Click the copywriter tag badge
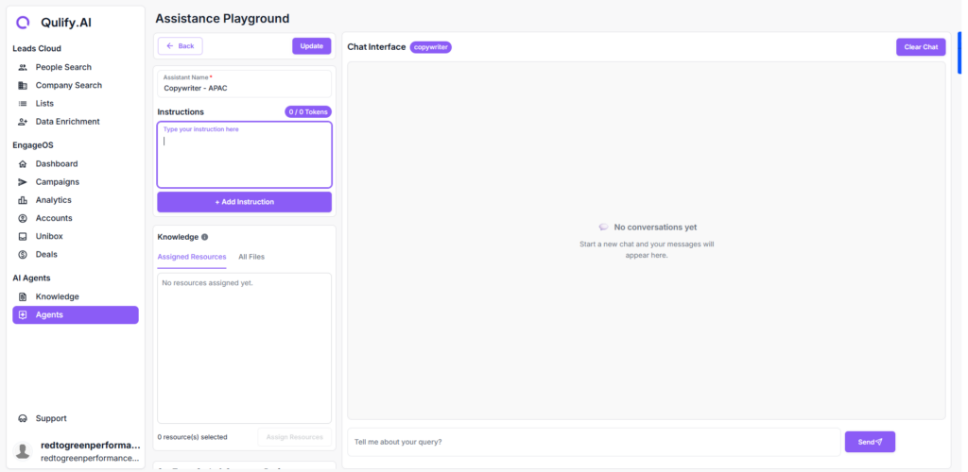968x472 pixels. (431, 47)
